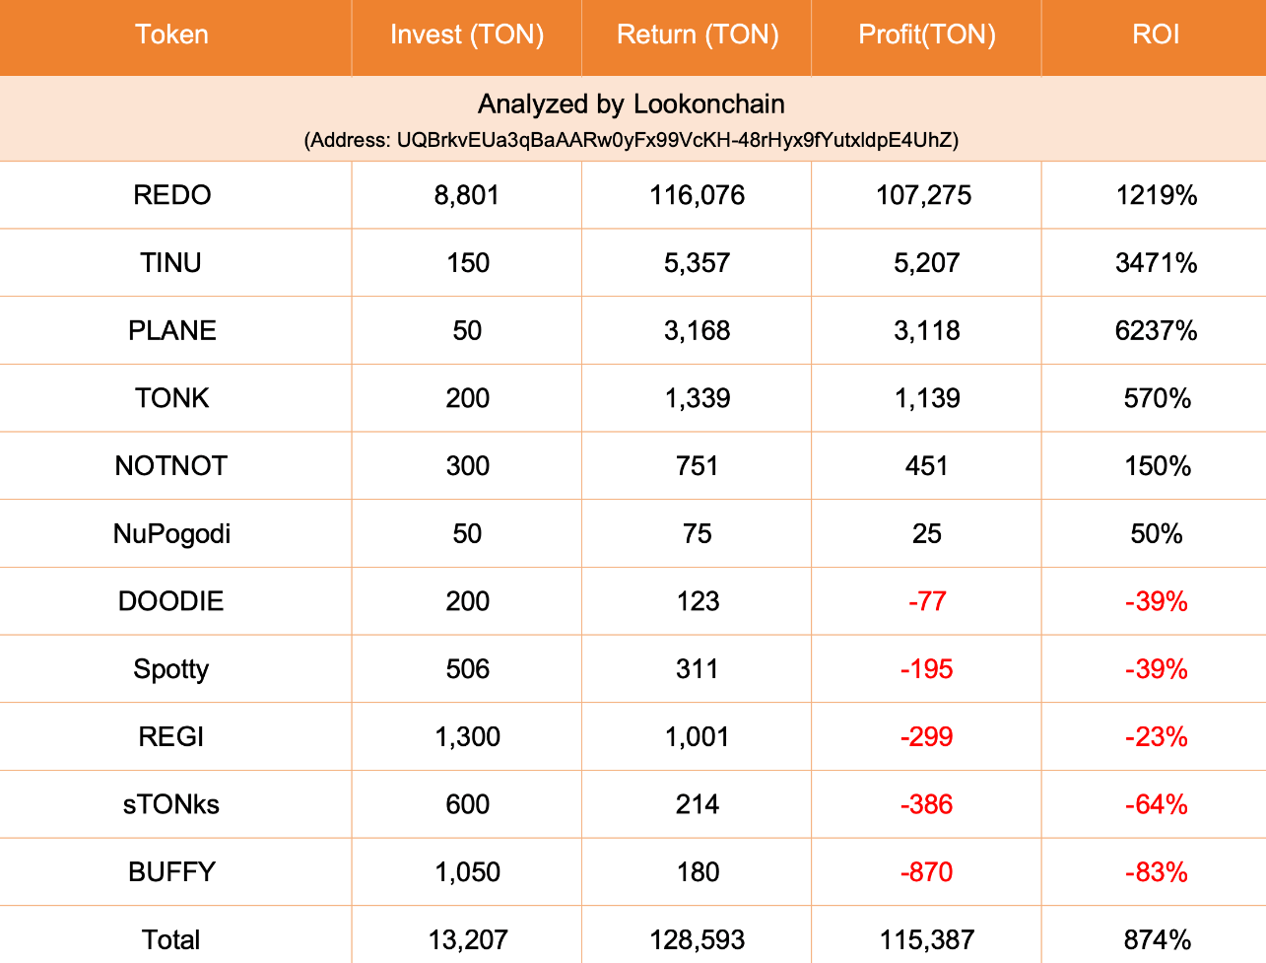Click the Analyzed by Lookonchain title
This screenshot has width=1266, height=963.
pyautogui.click(x=632, y=104)
